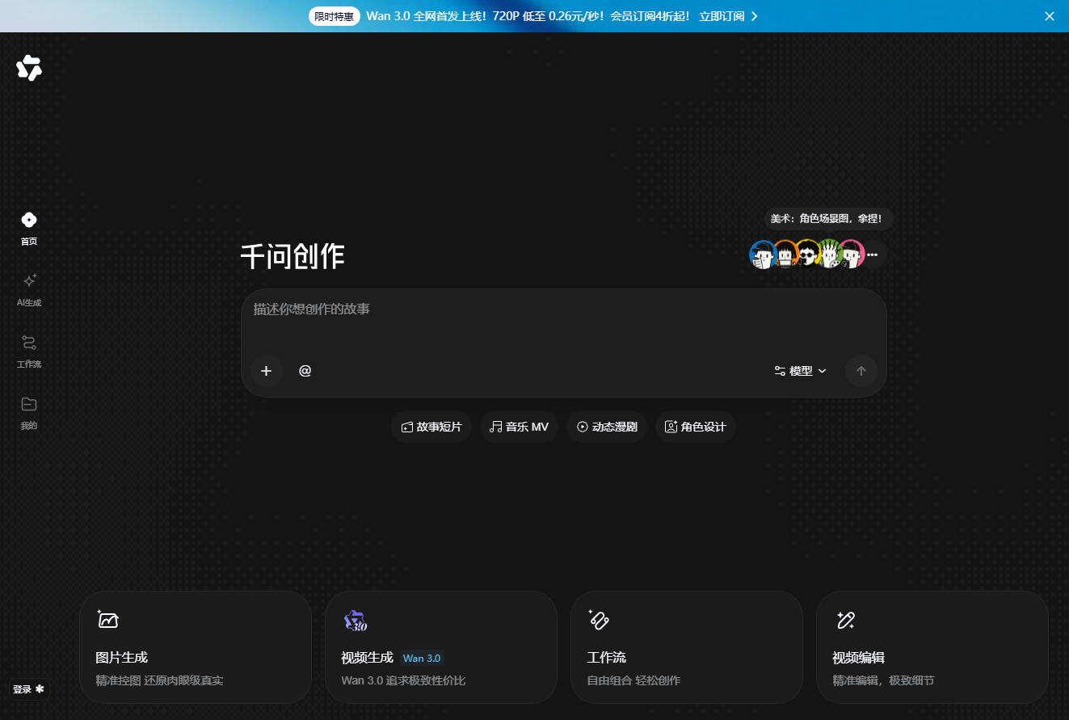The image size is (1069, 720).
Task: Click the @ mention button
Action: [305, 371]
